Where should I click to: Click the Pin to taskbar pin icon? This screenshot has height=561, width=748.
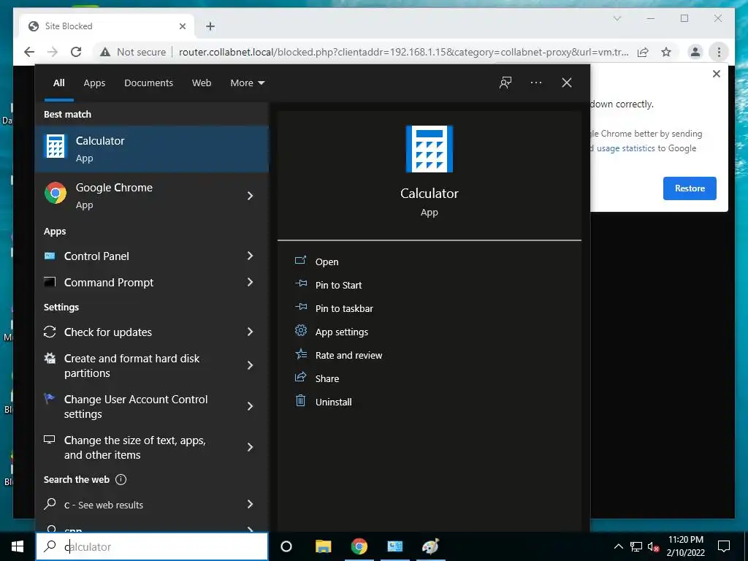300,307
